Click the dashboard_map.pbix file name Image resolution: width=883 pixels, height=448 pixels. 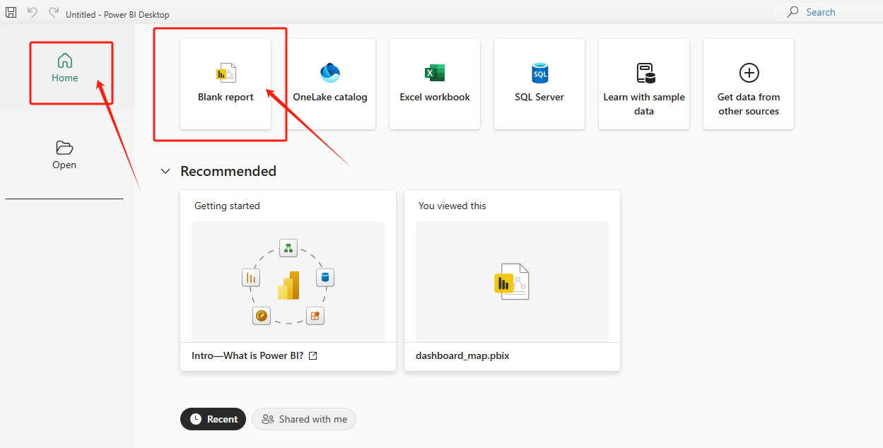[464, 355]
